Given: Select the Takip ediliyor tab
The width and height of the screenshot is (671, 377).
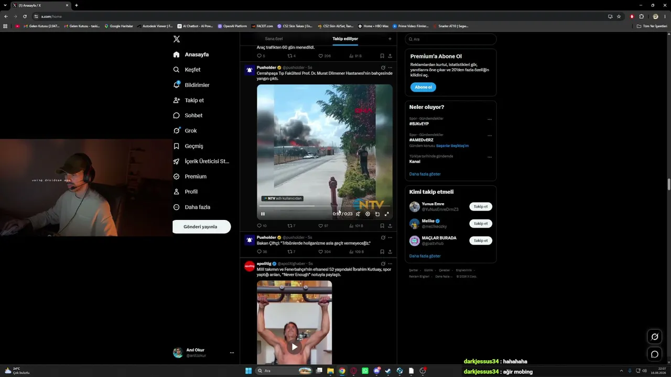Looking at the screenshot, I should tap(345, 39).
